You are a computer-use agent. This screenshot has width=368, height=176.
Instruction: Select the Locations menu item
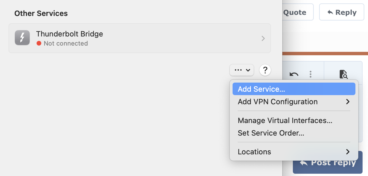click(x=254, y=152)
